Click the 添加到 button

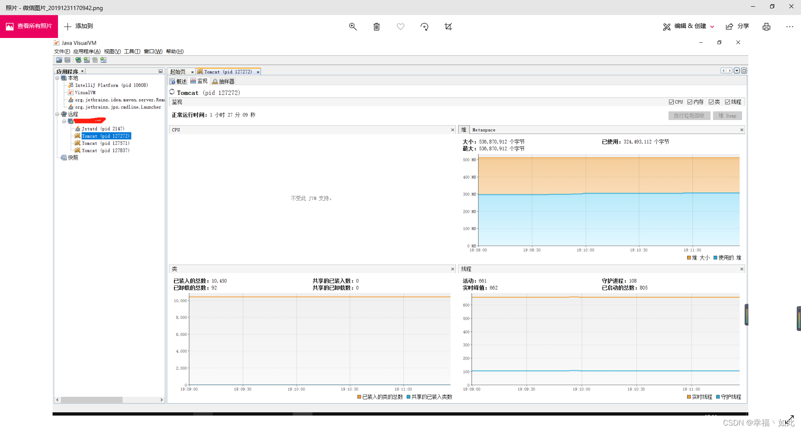coord(78,26)
